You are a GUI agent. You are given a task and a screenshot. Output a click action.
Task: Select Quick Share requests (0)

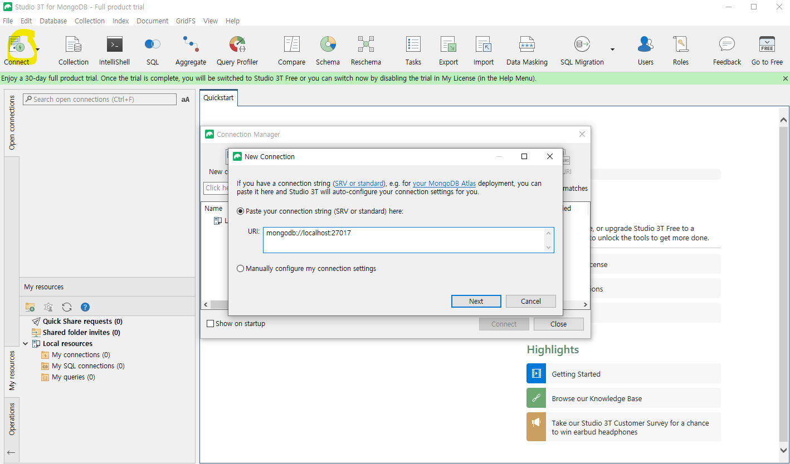(x=82, y=322)
